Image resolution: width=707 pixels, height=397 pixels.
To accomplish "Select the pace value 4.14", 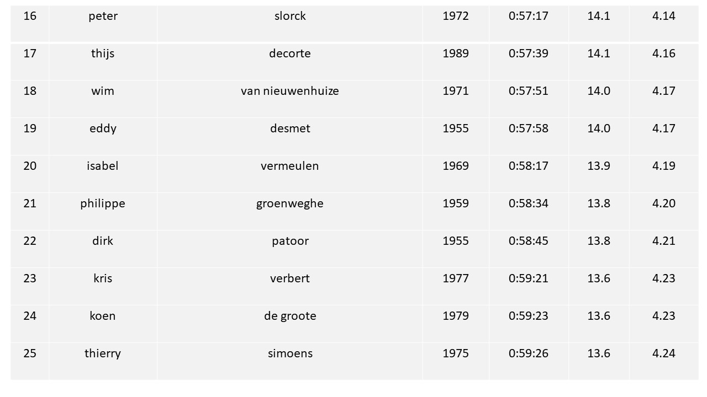I will coord(664,16).
